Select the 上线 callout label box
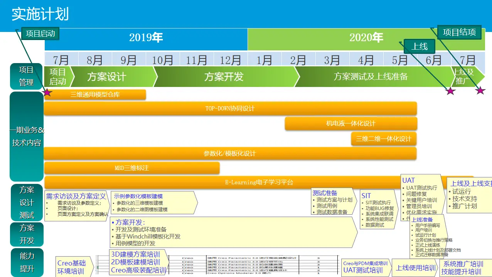The image size is (492, 277). (419, 47)
